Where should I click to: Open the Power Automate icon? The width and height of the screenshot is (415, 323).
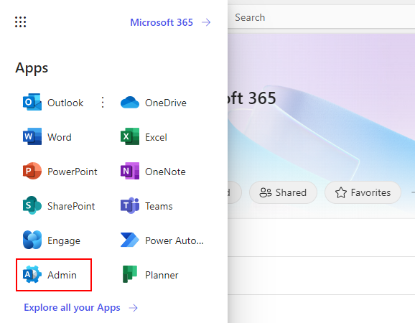point(130,240)
